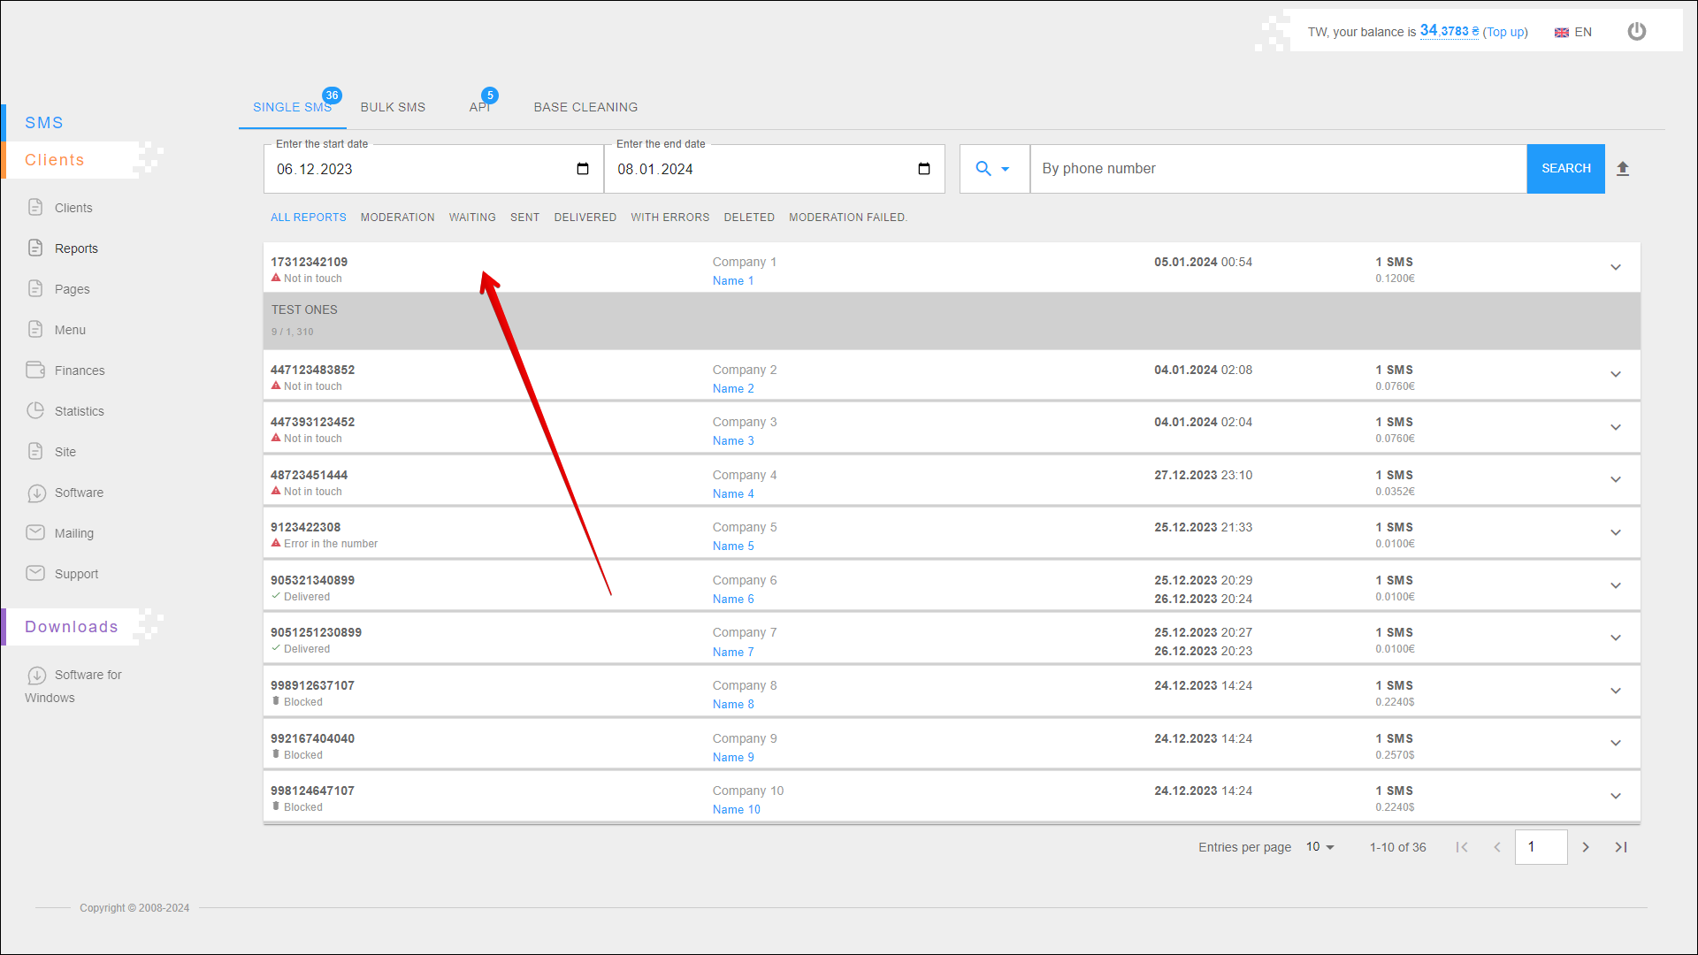This screenshot has height=955, width=1698.
Task: Filter reports by WITH ERRORS
Action: coord(669,218)
